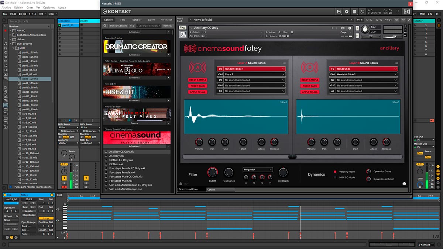Click the Layer A Volume knob
The image size is (443, 249).
[199, 142]
